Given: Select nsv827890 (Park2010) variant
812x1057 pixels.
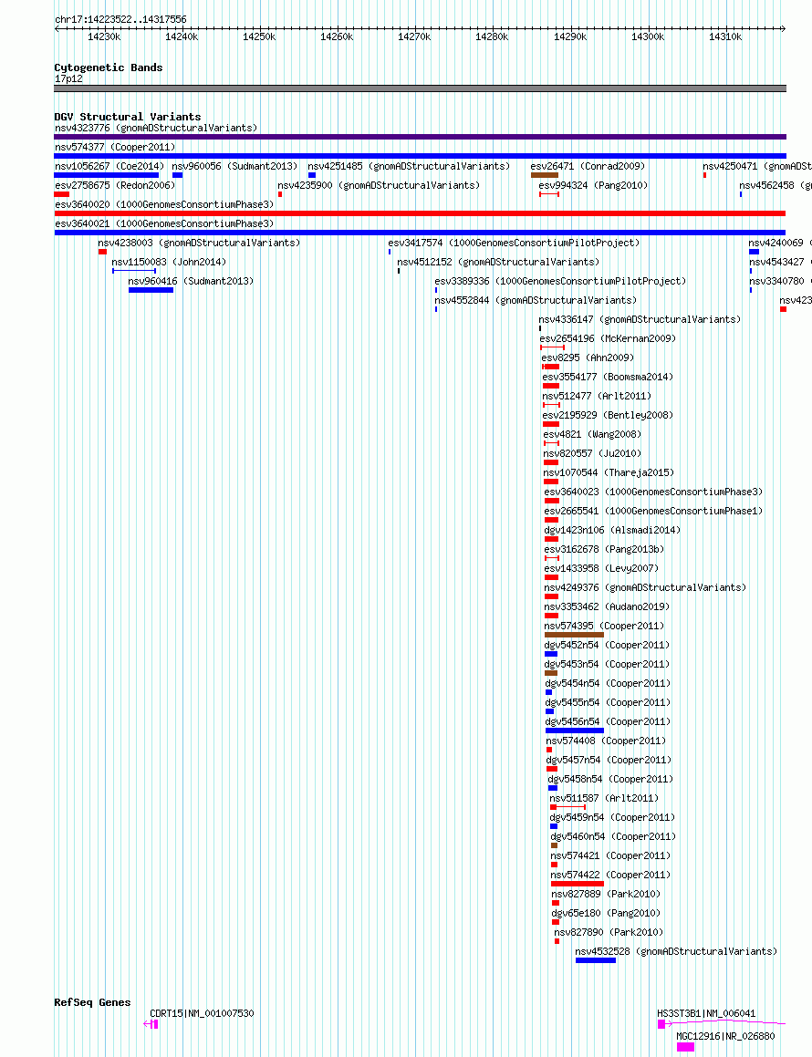Looking at the screenshot, I should click(609, 932).
